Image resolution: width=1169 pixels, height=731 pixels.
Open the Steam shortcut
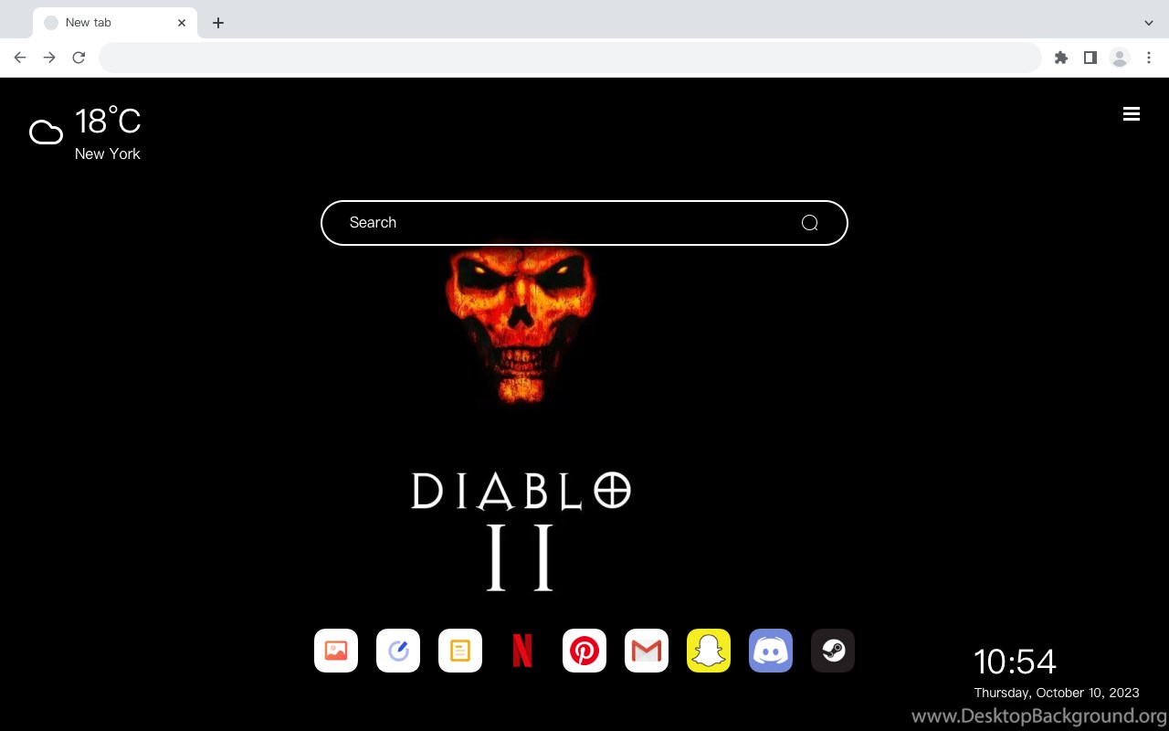pyautogui.click(x=833, y=651)
